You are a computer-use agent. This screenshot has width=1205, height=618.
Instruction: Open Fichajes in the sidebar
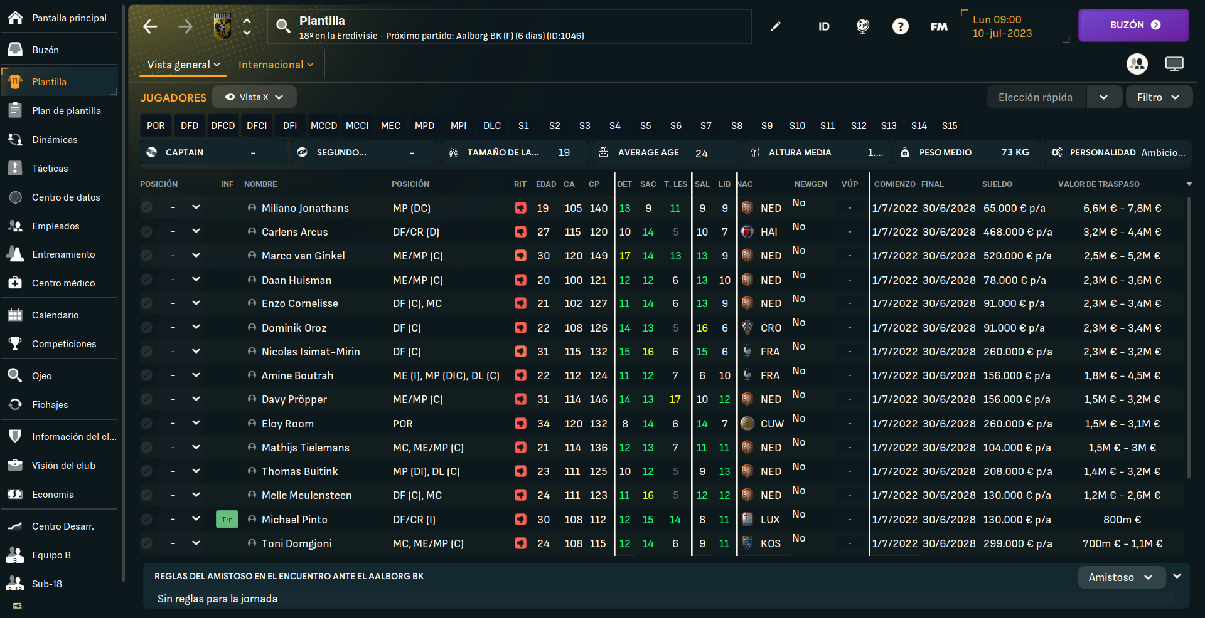(60, 404)
